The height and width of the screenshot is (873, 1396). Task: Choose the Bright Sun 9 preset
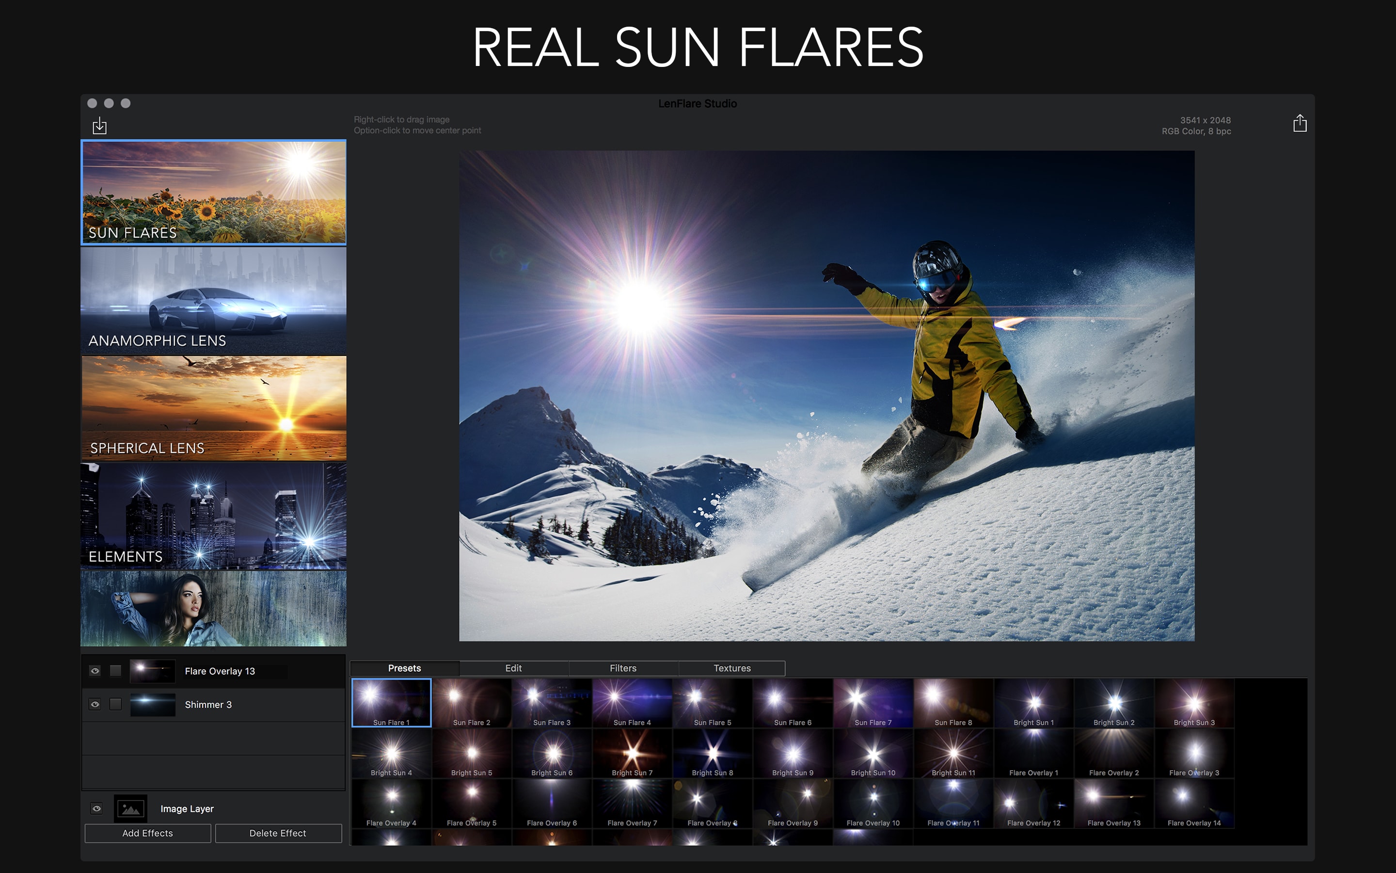[793, 754]
